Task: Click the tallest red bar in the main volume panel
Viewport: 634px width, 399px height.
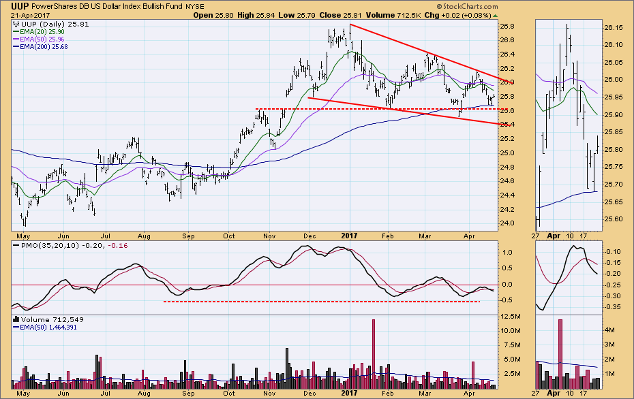Action: coord(373,354)
